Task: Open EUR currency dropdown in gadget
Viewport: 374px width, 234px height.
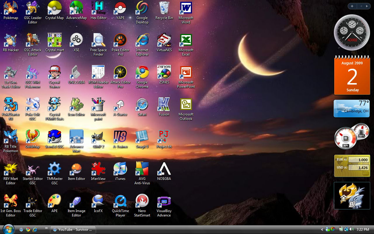Action: [x=345, y=160]
